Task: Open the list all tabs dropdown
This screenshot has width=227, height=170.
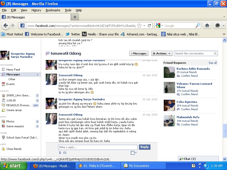Action: coord(224,17)
